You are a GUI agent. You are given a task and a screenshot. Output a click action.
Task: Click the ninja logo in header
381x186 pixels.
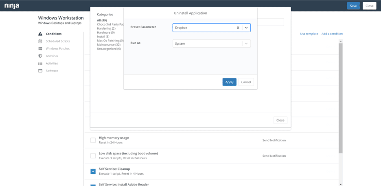(x=11, y=6)
